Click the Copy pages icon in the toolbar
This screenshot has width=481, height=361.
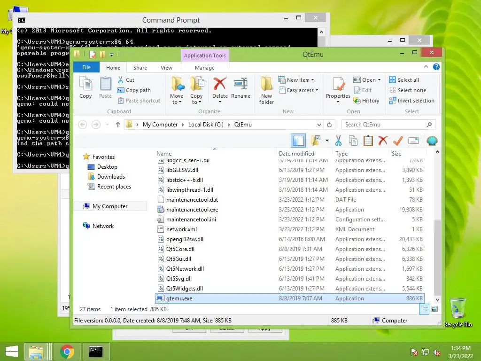[x=353, y=141]
